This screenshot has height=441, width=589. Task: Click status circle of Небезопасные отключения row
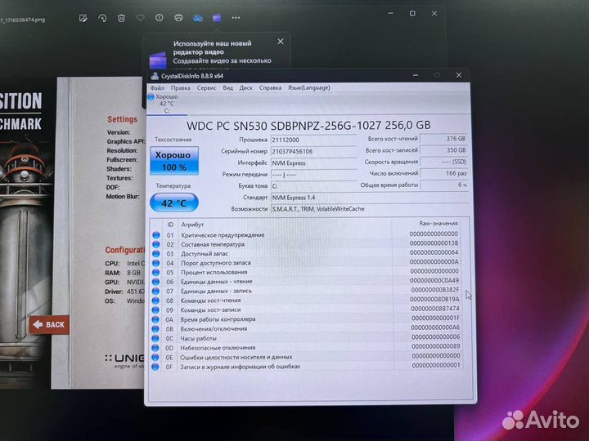pos(155,348)
